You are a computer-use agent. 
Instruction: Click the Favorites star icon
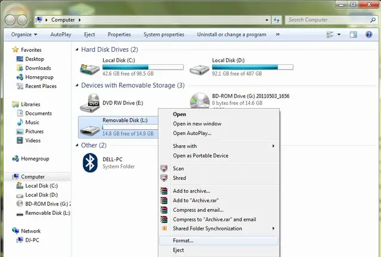pyautogui.click(x=15, y=49)
